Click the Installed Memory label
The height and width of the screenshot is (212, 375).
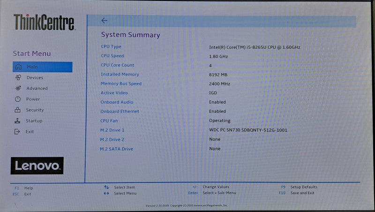[120, 75]
